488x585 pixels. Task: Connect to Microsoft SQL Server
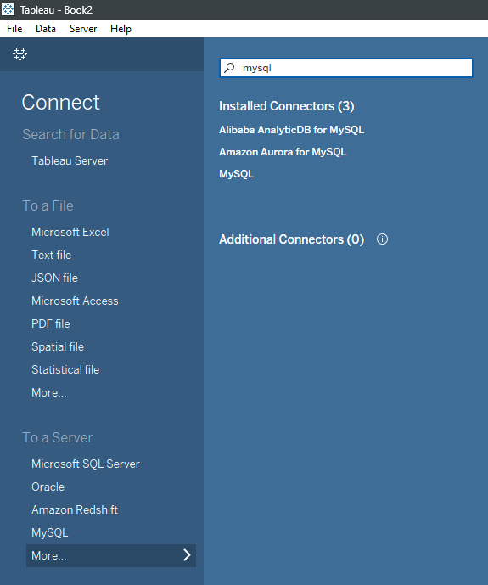pos(86,464)
